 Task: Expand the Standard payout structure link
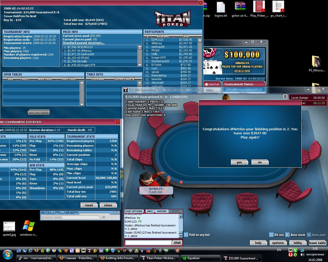pyautogui.click(x=83, y=43)
